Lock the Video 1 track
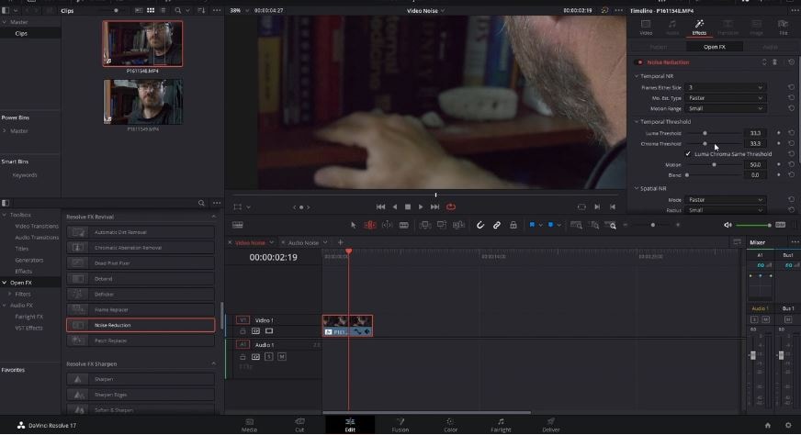 click(243, 331)
